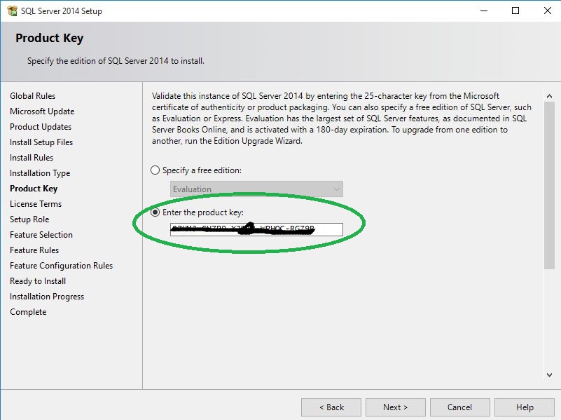The width and height of the screenshot is (561, 420).
Task: Click the SQL Server Setup title bar icon
Action: click(x=12, y=11)
